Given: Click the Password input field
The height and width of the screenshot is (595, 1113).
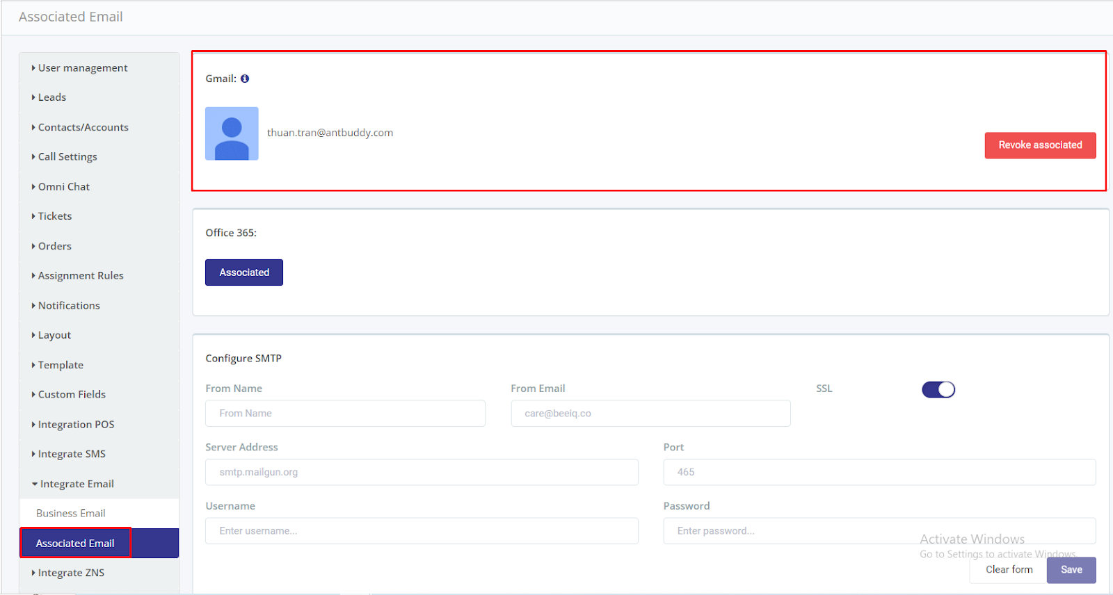Looking at the screenshot, I should pyautogui.click(x=879, y=531).
